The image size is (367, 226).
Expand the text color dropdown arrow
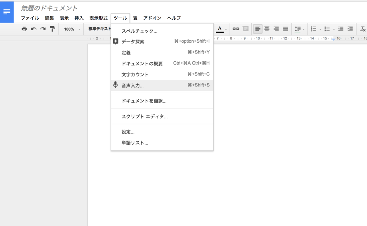point(226,29)
